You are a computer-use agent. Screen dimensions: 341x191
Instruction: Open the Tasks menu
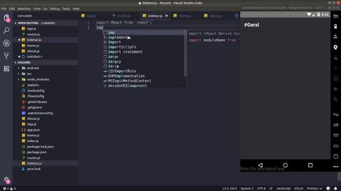(x=66, y=8)
